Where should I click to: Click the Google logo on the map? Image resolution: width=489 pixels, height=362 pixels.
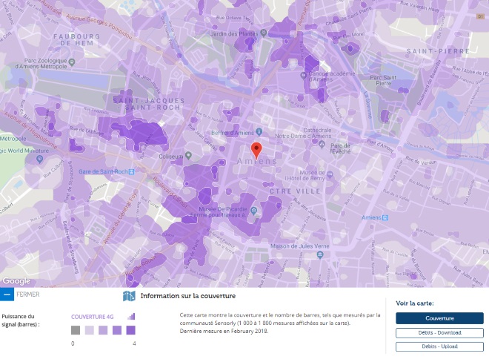coord(16,281)
